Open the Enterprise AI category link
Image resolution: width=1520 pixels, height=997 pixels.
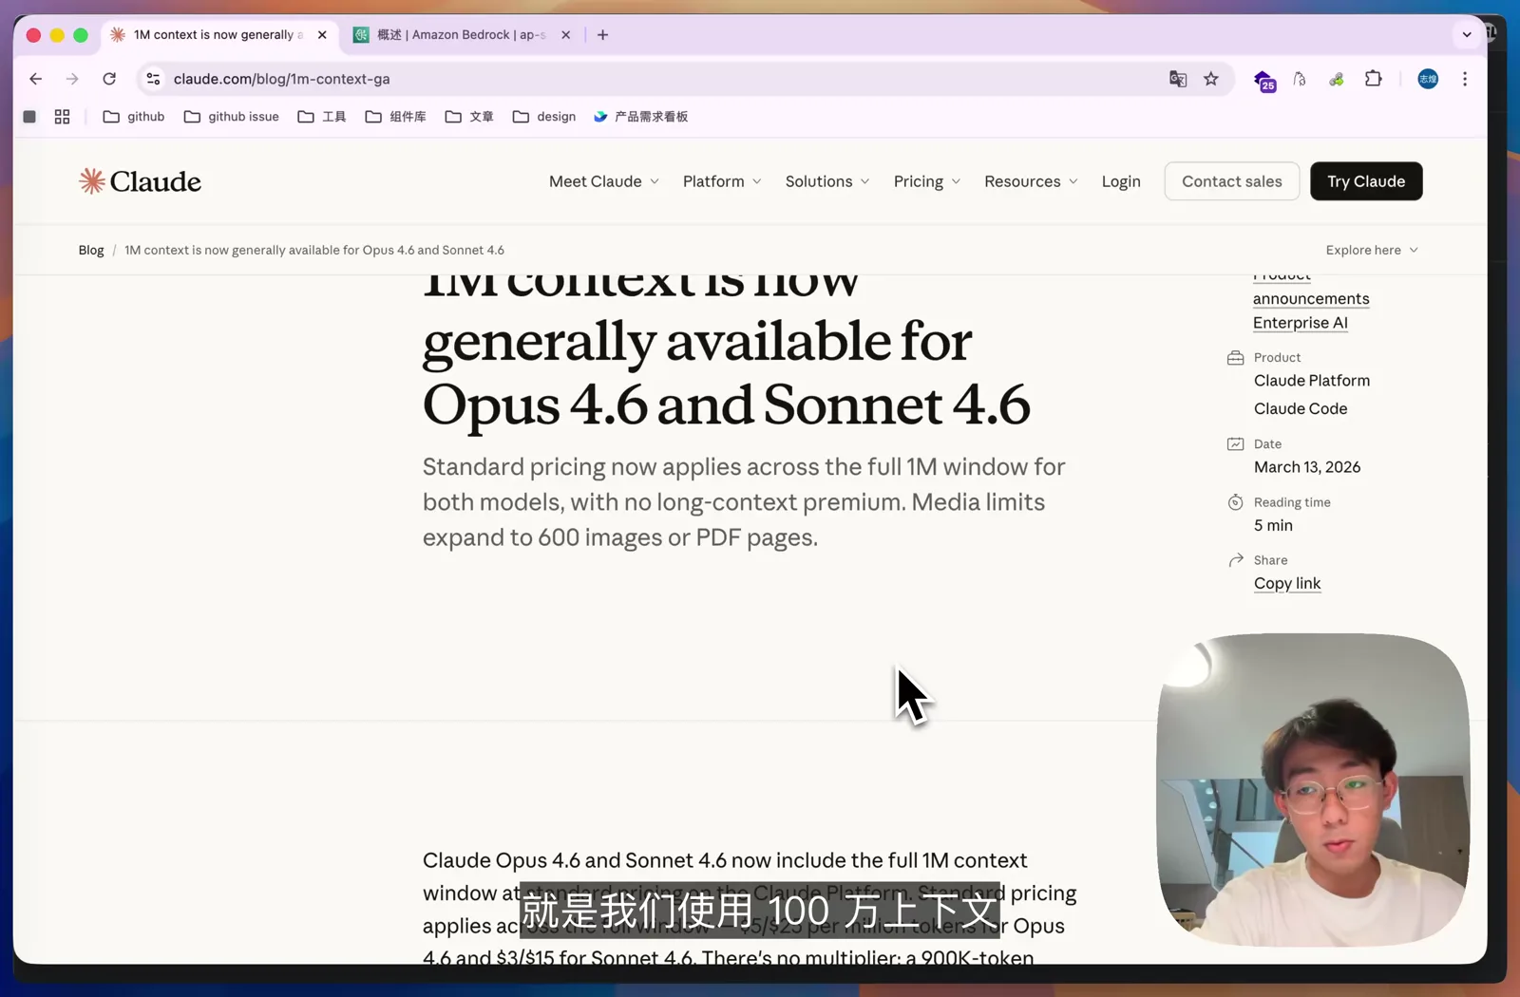coord(1301,323)
